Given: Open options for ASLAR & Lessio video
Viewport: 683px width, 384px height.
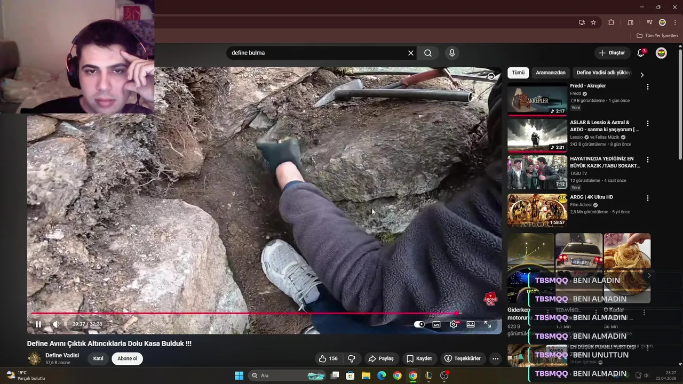Looking at the screenshot, I should [x=648, y=123].
